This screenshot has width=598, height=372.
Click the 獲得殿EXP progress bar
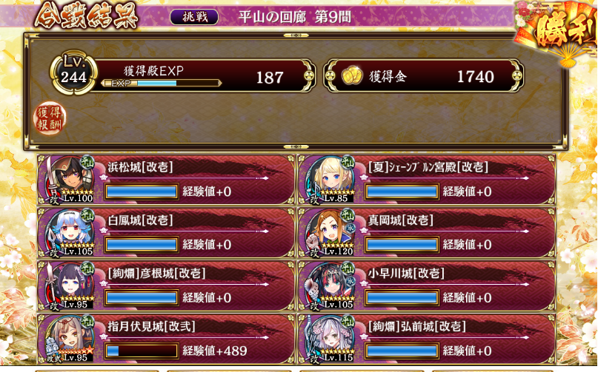[x=161, y=83]
